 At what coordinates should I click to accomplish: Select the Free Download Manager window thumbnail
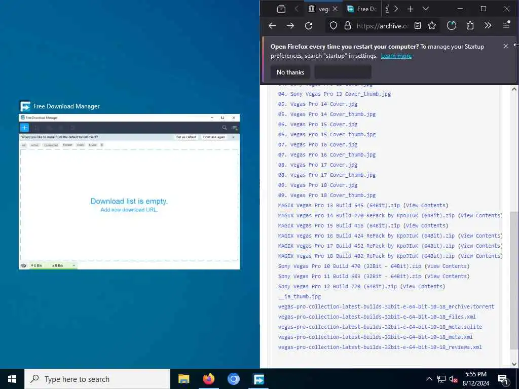point(129,192)
